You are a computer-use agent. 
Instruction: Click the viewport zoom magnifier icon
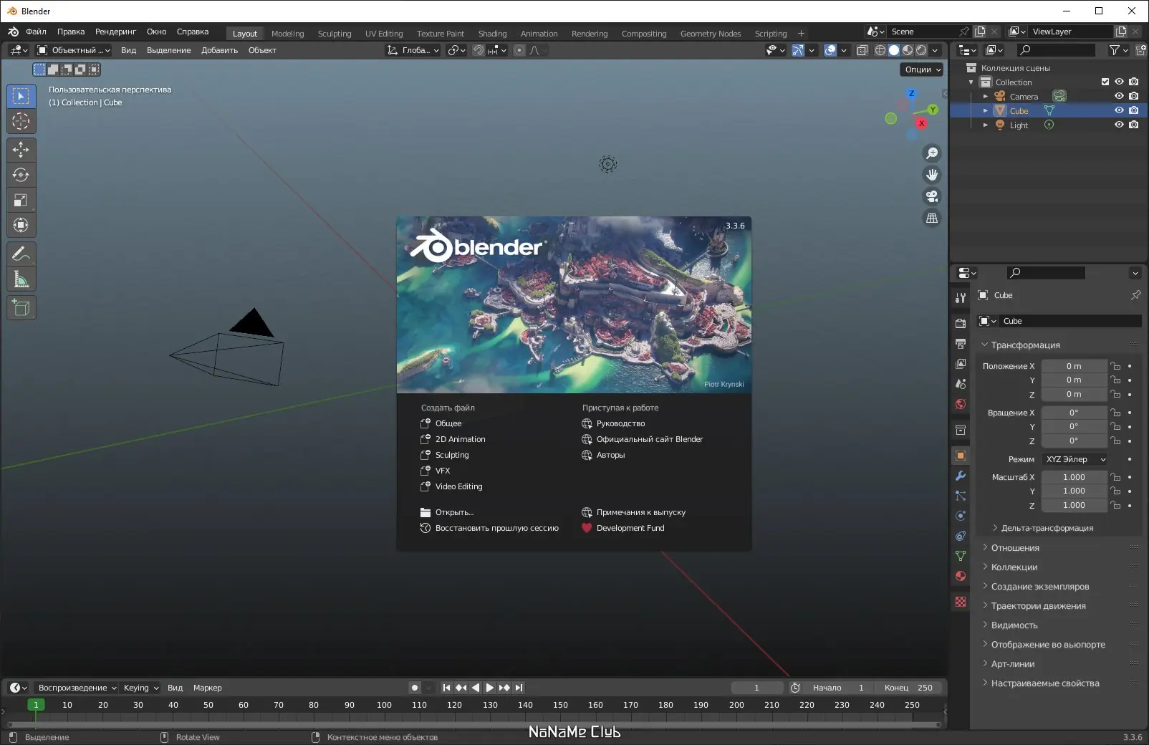point(932,153)
